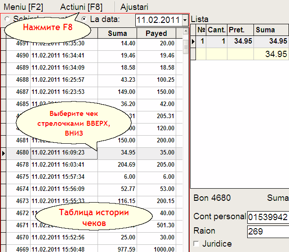Click the Pret. column header in Lista
This screenshot has width=289, height=252.
pyautogui.click(x=240, y=30)
